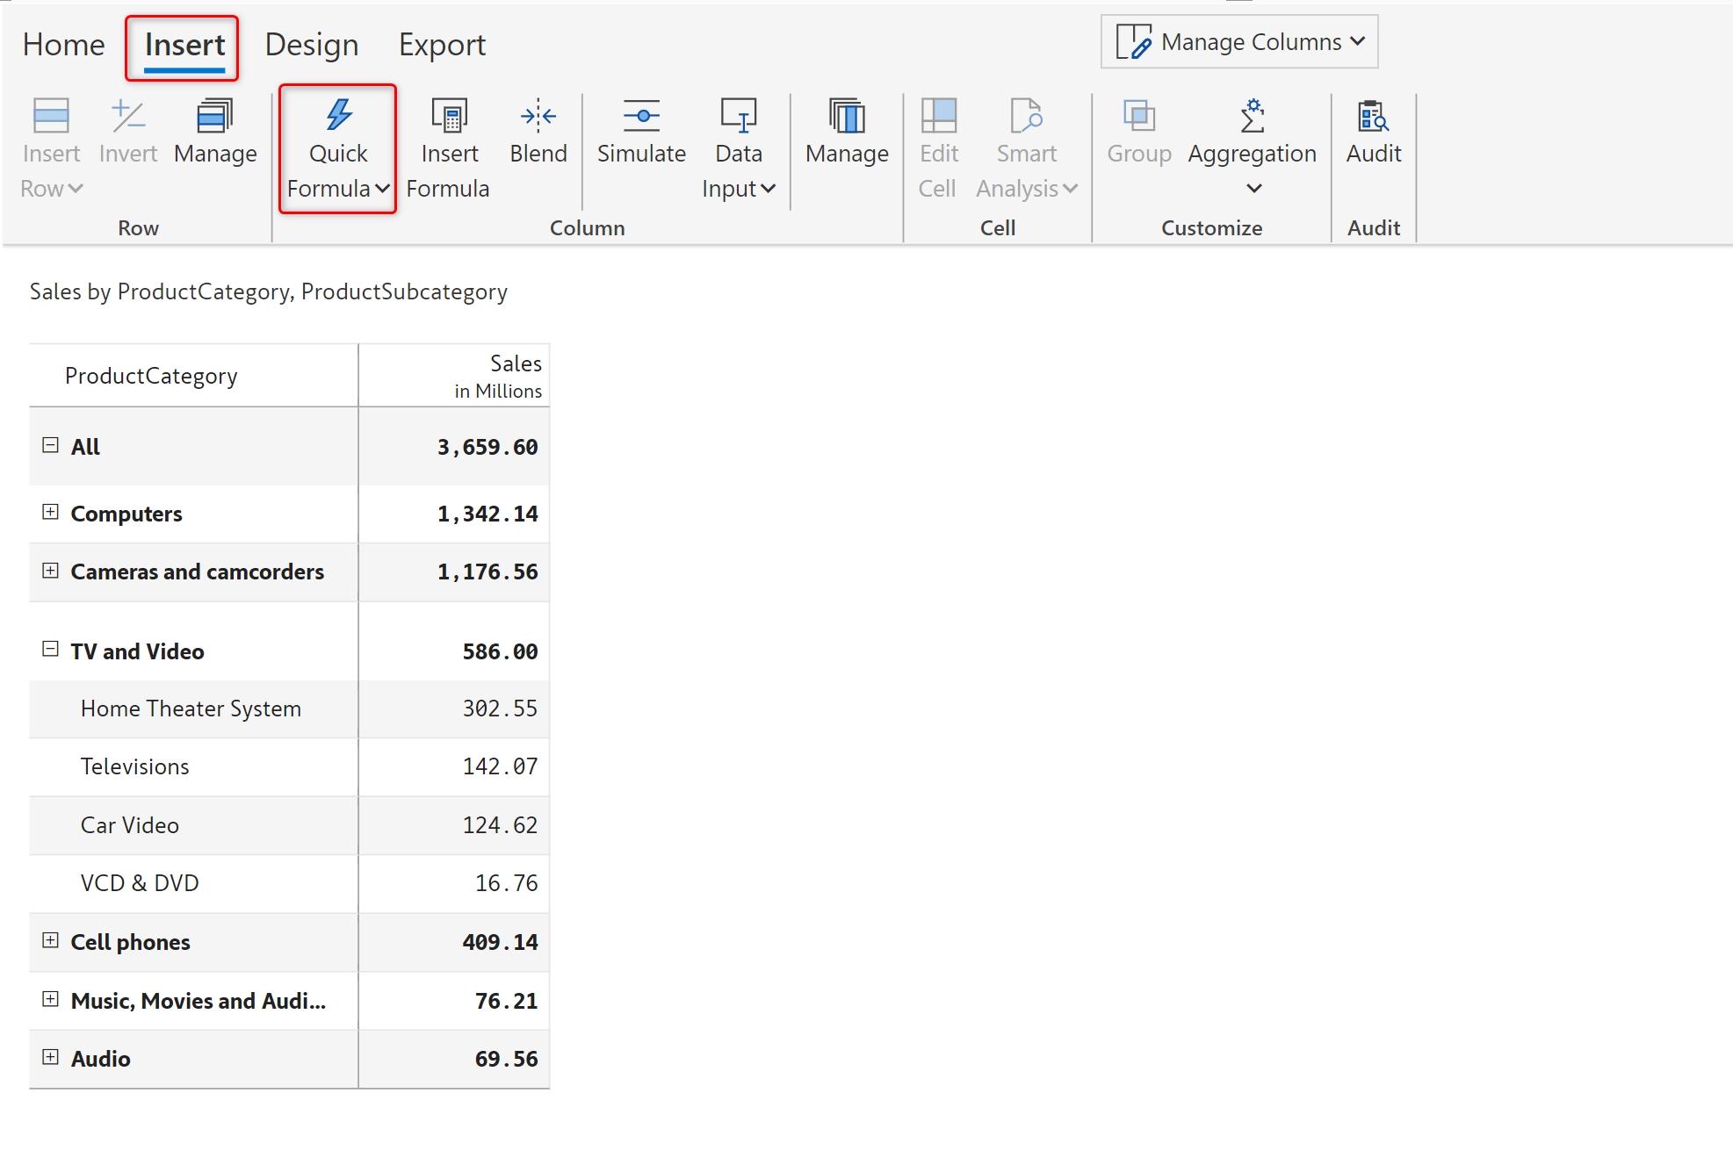
Task: Click the Manage columns icon in Column group
Action: [847, 116]
